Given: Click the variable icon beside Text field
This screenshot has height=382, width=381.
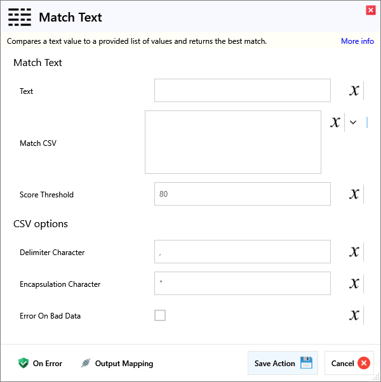Looking at the screenshot, I should pyautogui.click(x=354, y=91).
